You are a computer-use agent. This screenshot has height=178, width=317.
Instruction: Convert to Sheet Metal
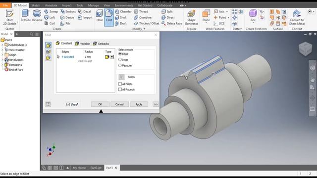(x=297, y=17)
